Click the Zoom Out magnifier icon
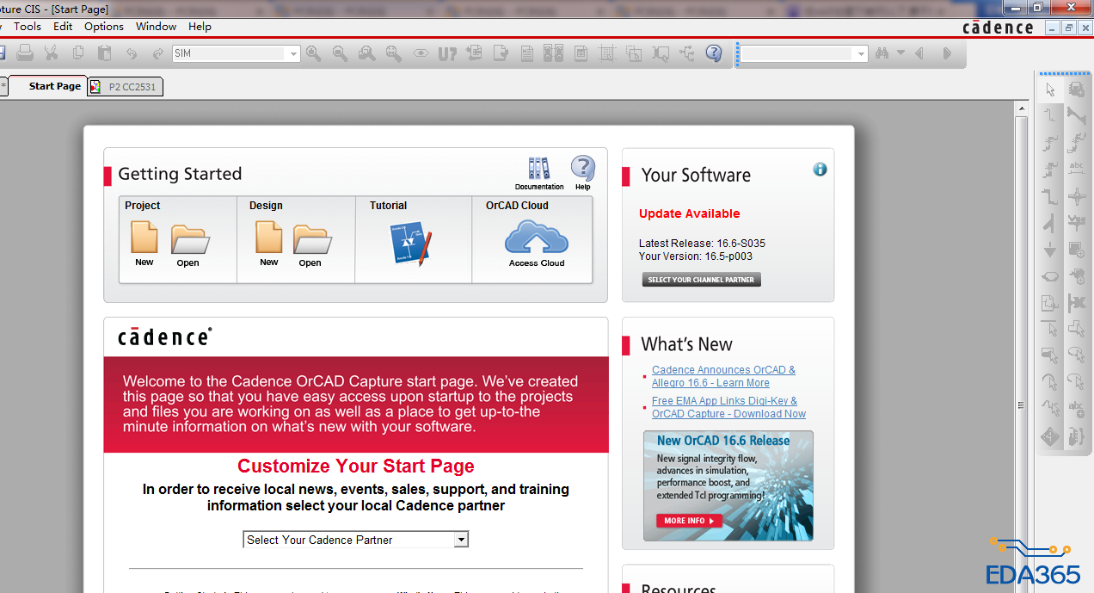Screen dimensions: 1094x593 (x=341, y=53)
